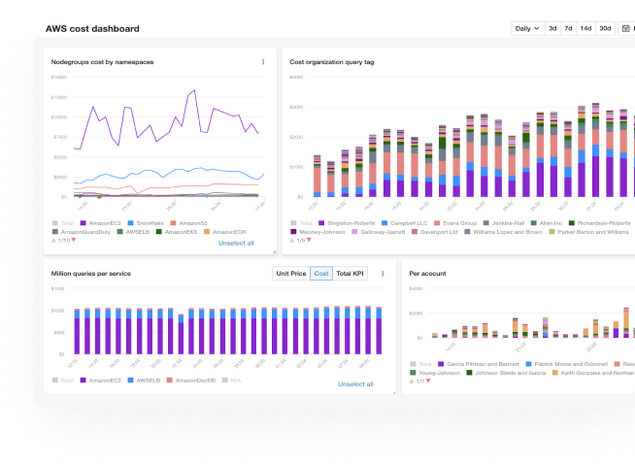635x464 pixels.
Task: Open Nodegroups cost panel three-dot menu
Action: point(263,62)
